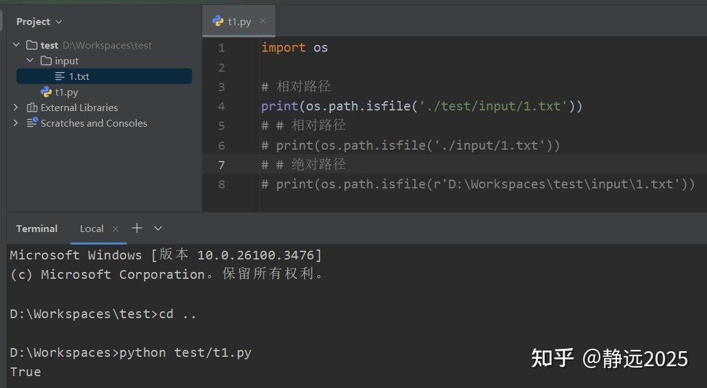Open a new terminal session with the plus icon

tap(137, 228)
